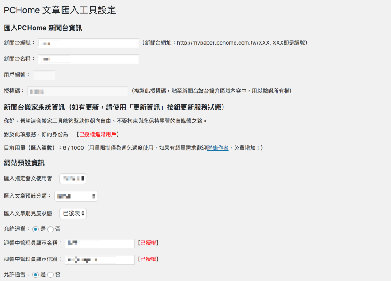
Task: Open the 匯入指定發文使用者 dropdown
Action: 73,179
